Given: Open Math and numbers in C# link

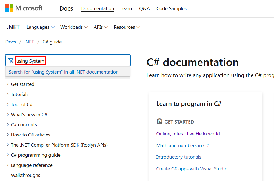Looking at the screenshot, I should click(x=182, y=145).
